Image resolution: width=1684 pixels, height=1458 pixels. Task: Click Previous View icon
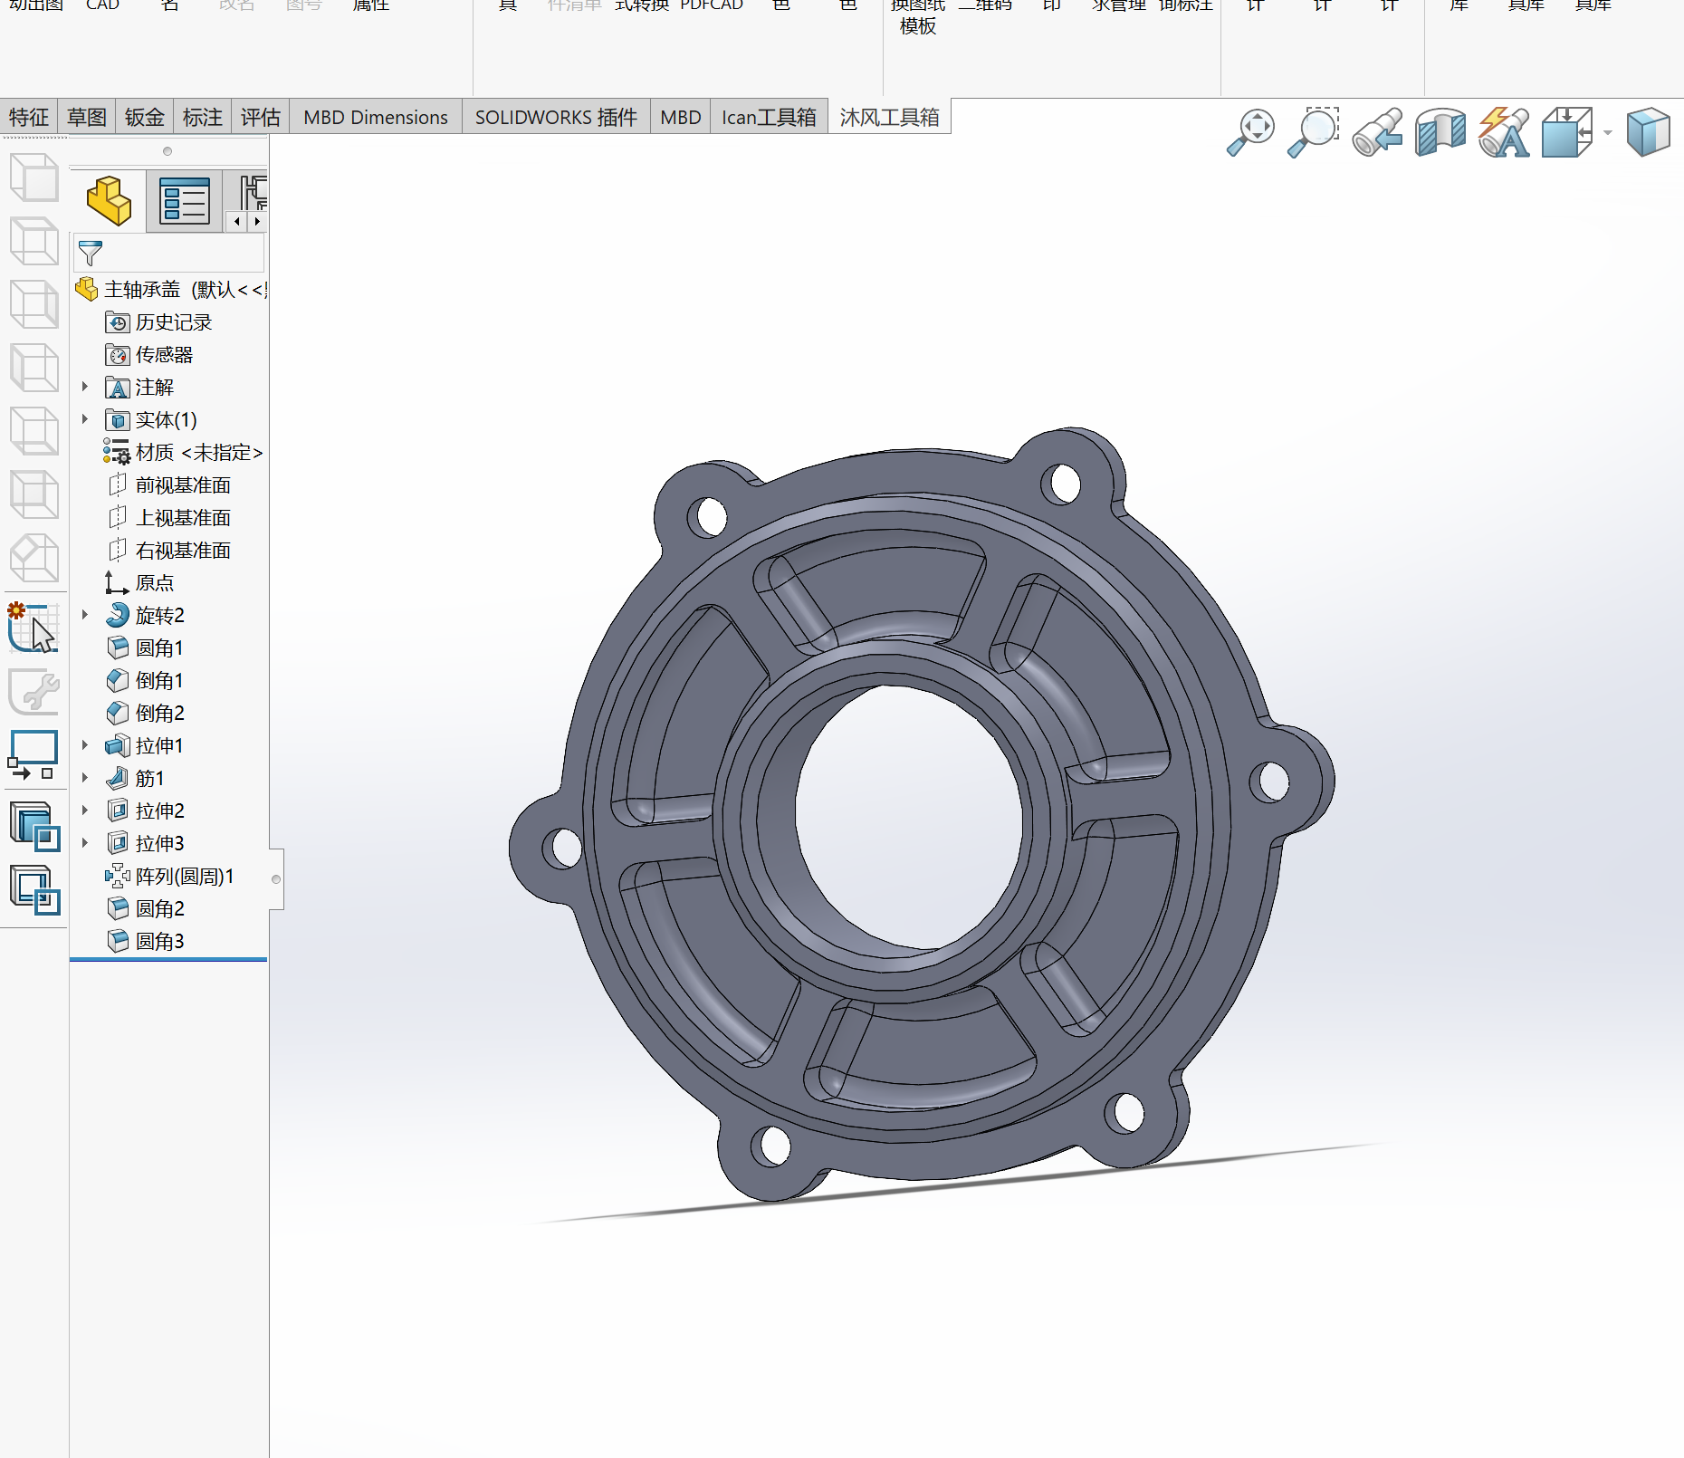[x=1377, y=132]
